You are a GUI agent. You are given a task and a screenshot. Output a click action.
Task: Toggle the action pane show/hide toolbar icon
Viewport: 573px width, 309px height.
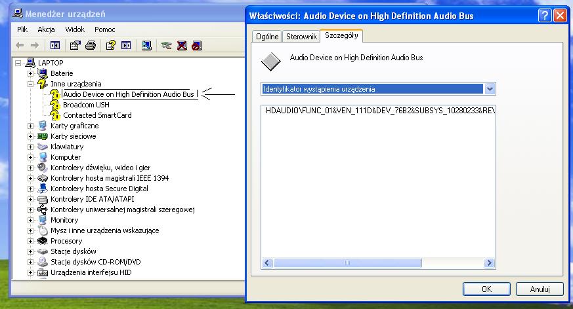click(x=126, y=45)
